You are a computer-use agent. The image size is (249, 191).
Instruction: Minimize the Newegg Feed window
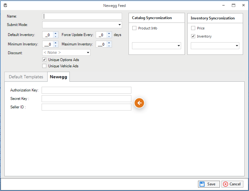pyautogui.click(x=224, y=5)
